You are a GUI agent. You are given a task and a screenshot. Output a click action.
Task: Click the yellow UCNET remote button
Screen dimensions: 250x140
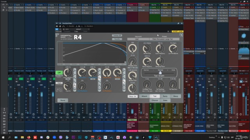pyautogui.click(x=178, y=31)
